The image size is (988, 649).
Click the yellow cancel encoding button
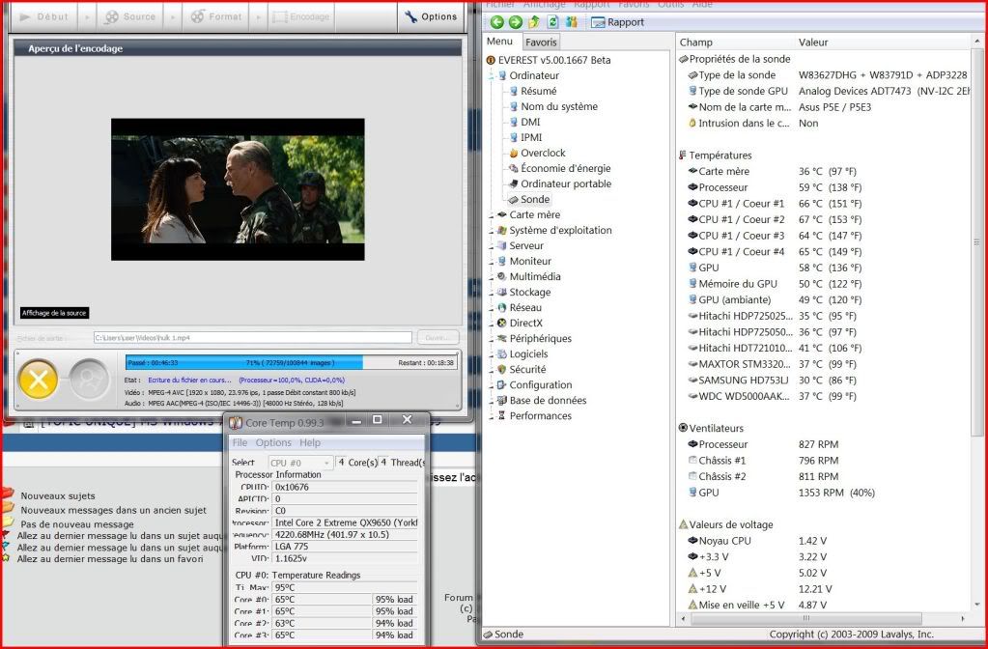[x=38, y=380]
